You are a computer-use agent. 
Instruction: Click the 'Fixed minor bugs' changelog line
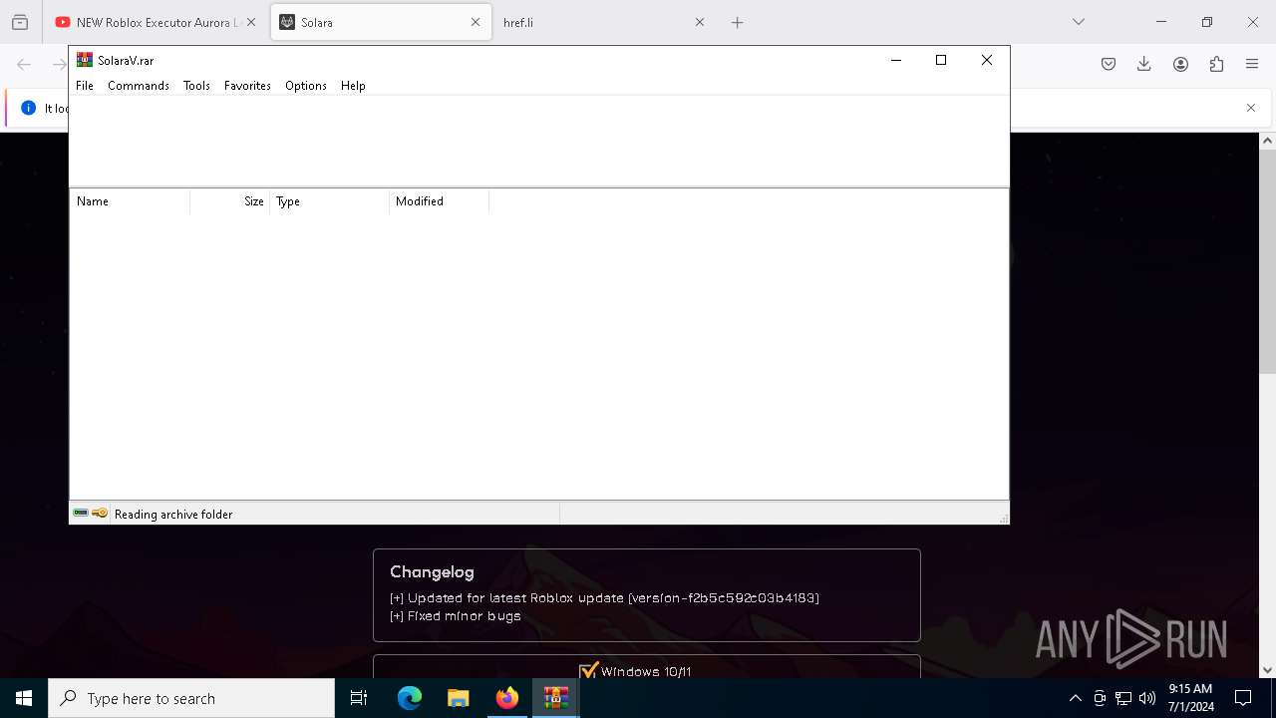[456, 616]
